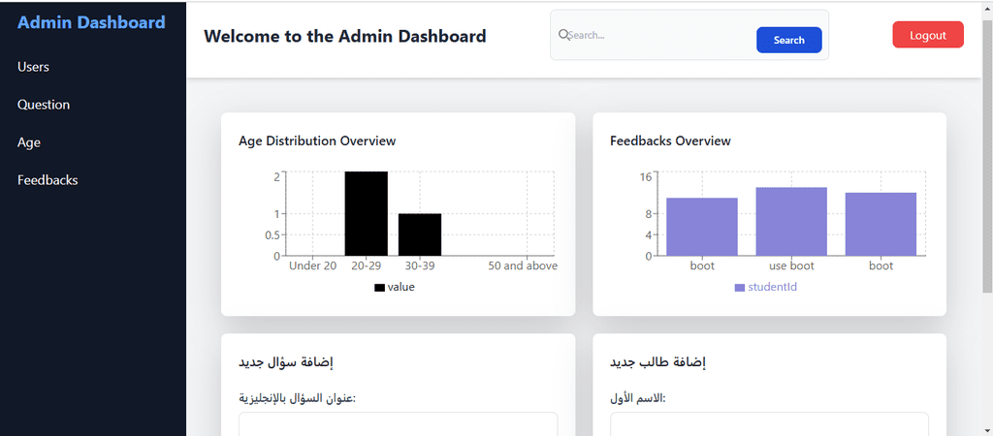Click the purple studentId legend square

click(x=740, y=288)
